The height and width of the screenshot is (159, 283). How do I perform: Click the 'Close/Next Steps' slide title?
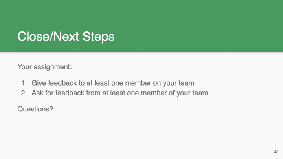tap(66, 37)
